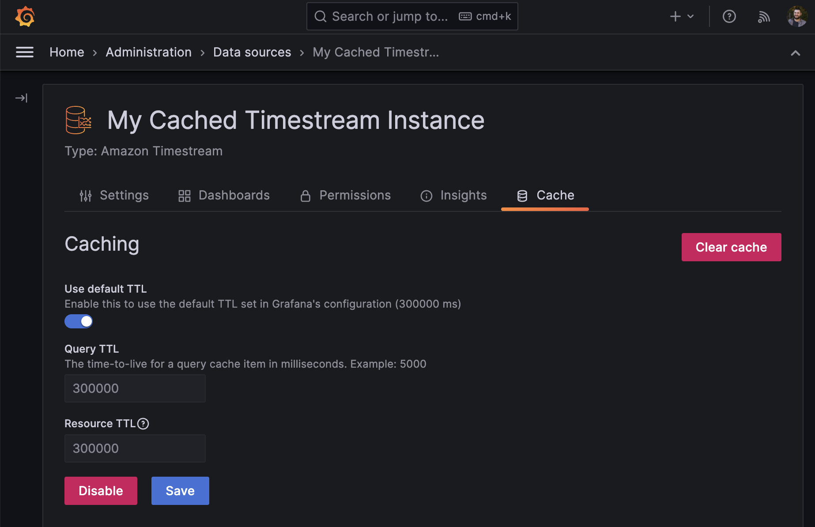Screen dimensions: 815x527
Task: Click the Resource TTL label
Action: (x=100, y=424)
